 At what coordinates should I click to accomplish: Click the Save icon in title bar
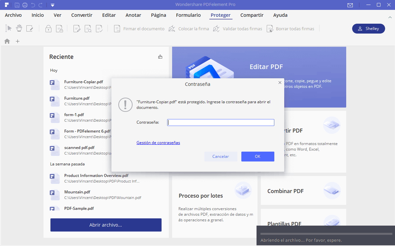[x=17, y=5]
